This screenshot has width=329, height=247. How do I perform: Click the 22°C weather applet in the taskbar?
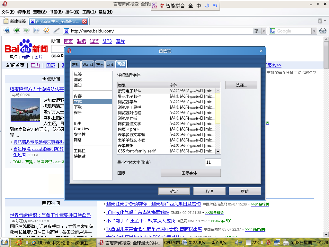[x=253, y=242]
